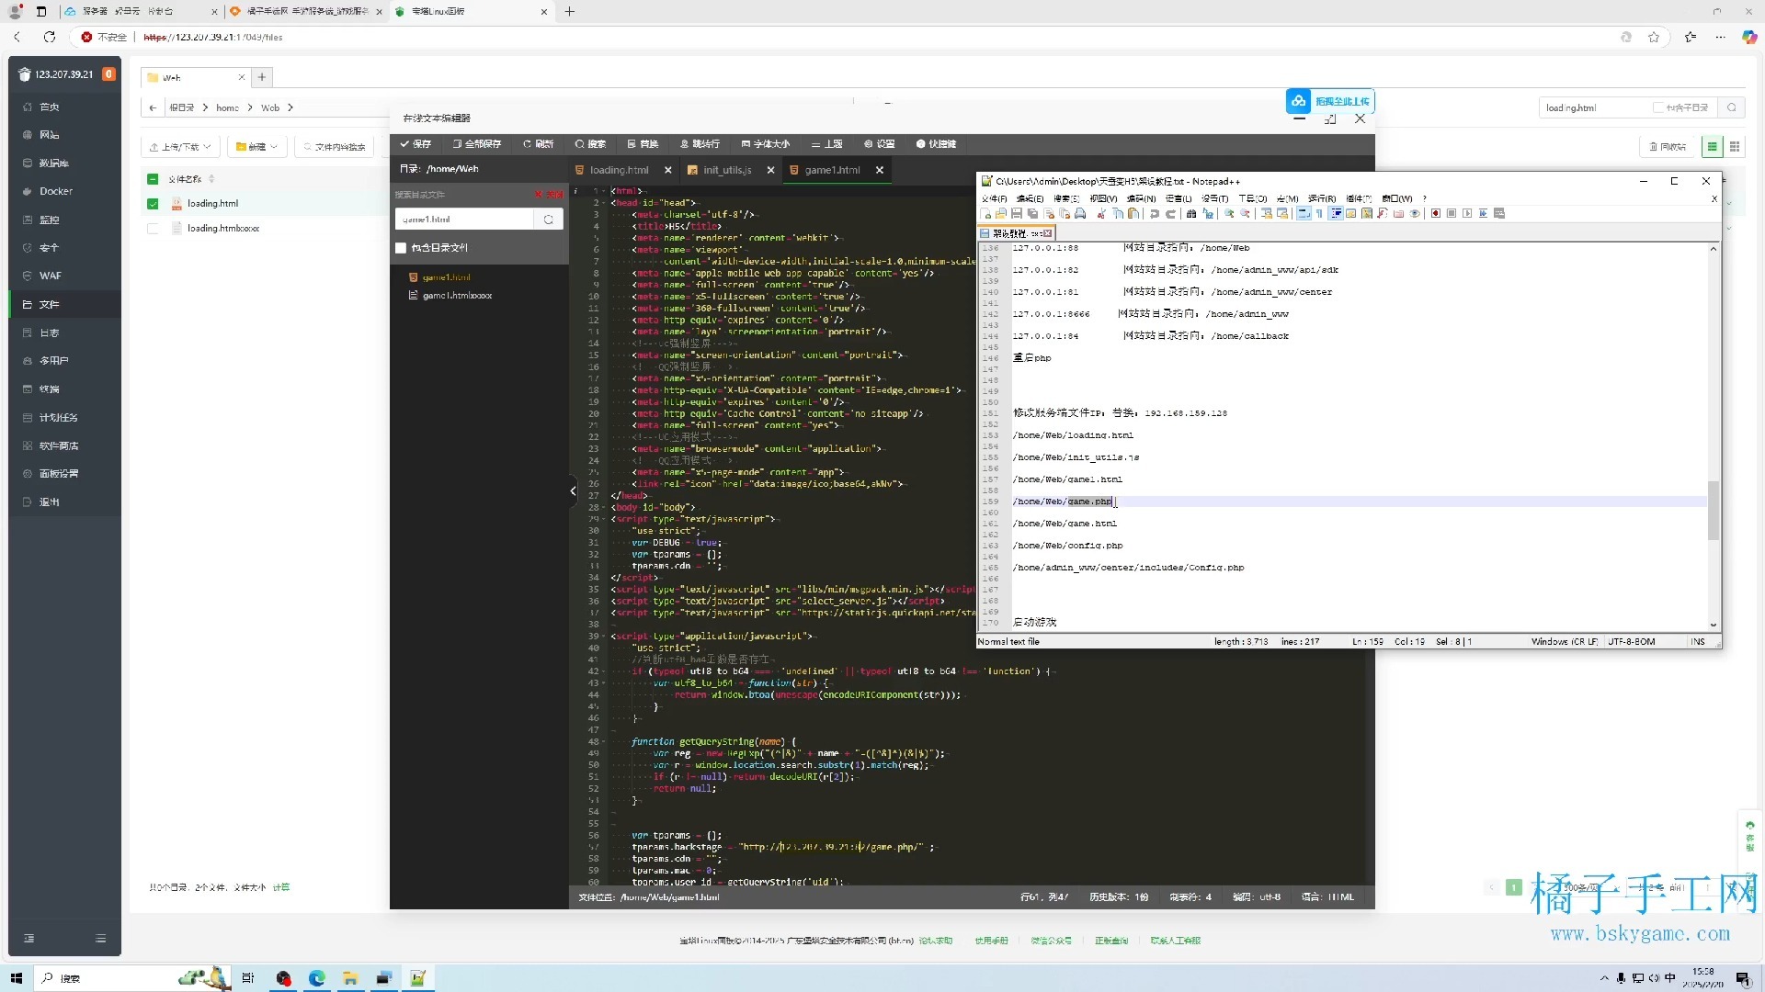Click Refresh (刷新) in the editor toolbar
The width and height of the screenshot is (1765, 992).
point(539,144)
